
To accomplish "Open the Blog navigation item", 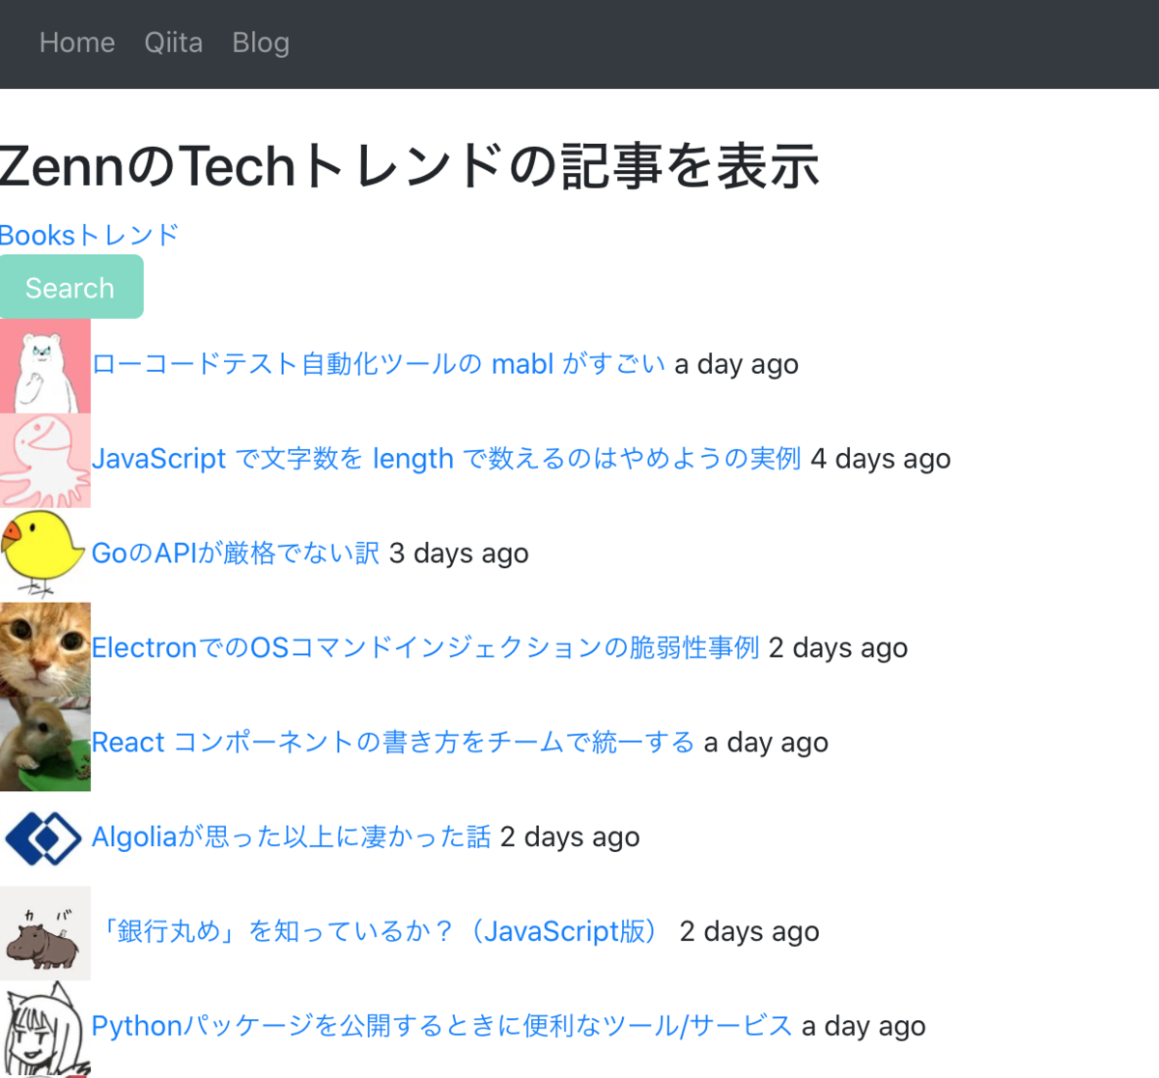I will point(260,43).
